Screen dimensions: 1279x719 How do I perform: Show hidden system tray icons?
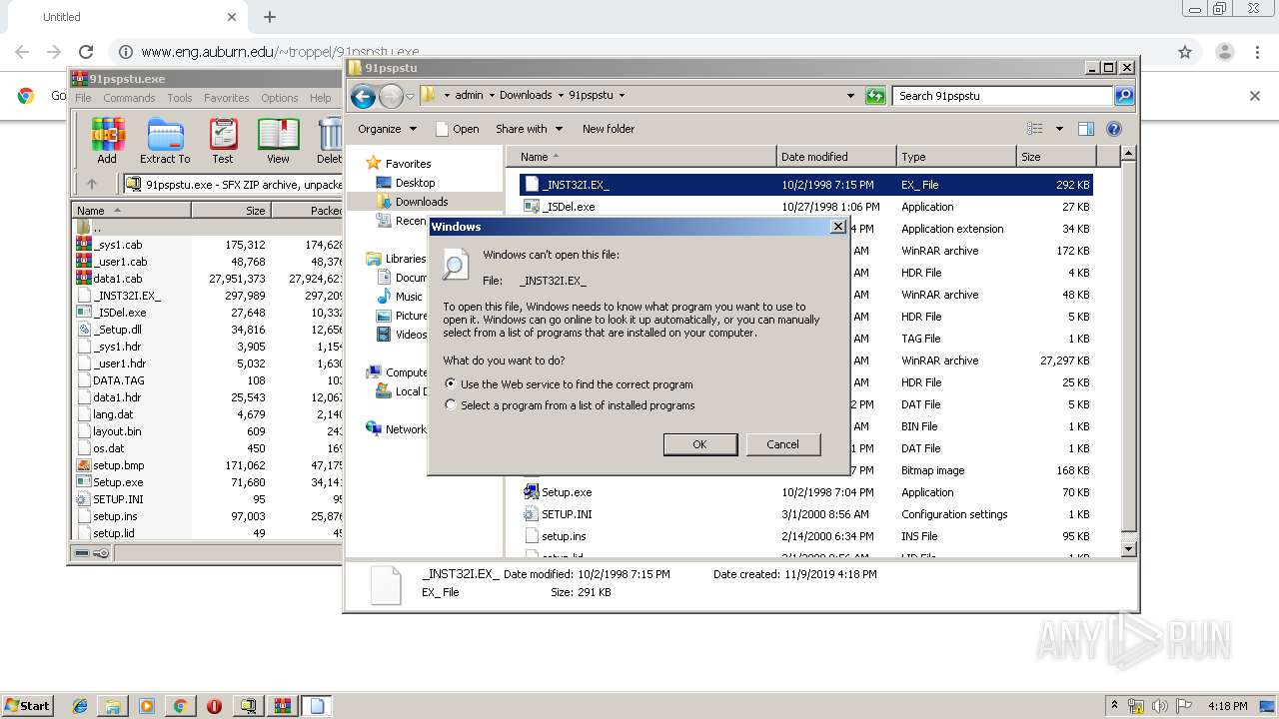[1114, 706]
